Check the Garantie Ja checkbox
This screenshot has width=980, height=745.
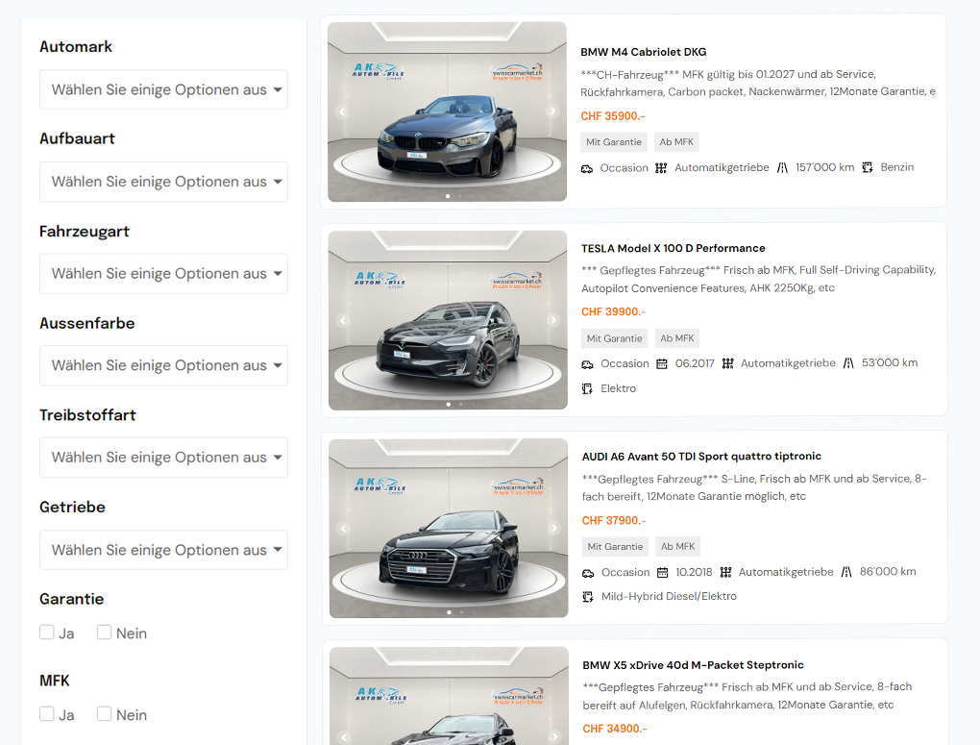[47, 633]
